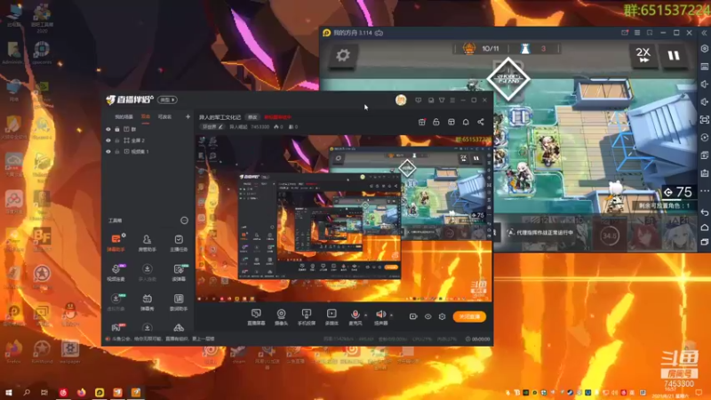Viewport: 711px width, 400px height.
Task: Toggle the lock on the 全屏 2 source
Action: [x=117, y=140]
